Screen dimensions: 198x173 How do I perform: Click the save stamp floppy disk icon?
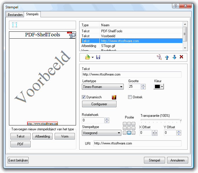[98, 57]
